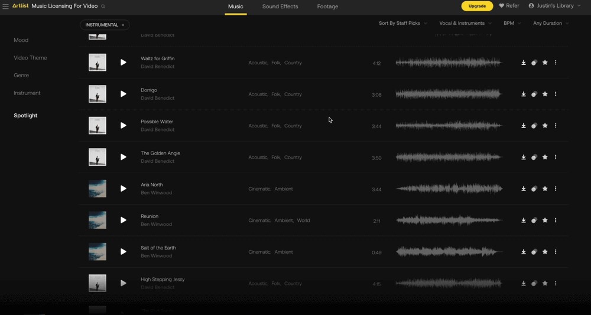Click the search magnifier next to Music Licensing For Video
591x315 pixels.
pyautogui.click(x=103, y=6)
